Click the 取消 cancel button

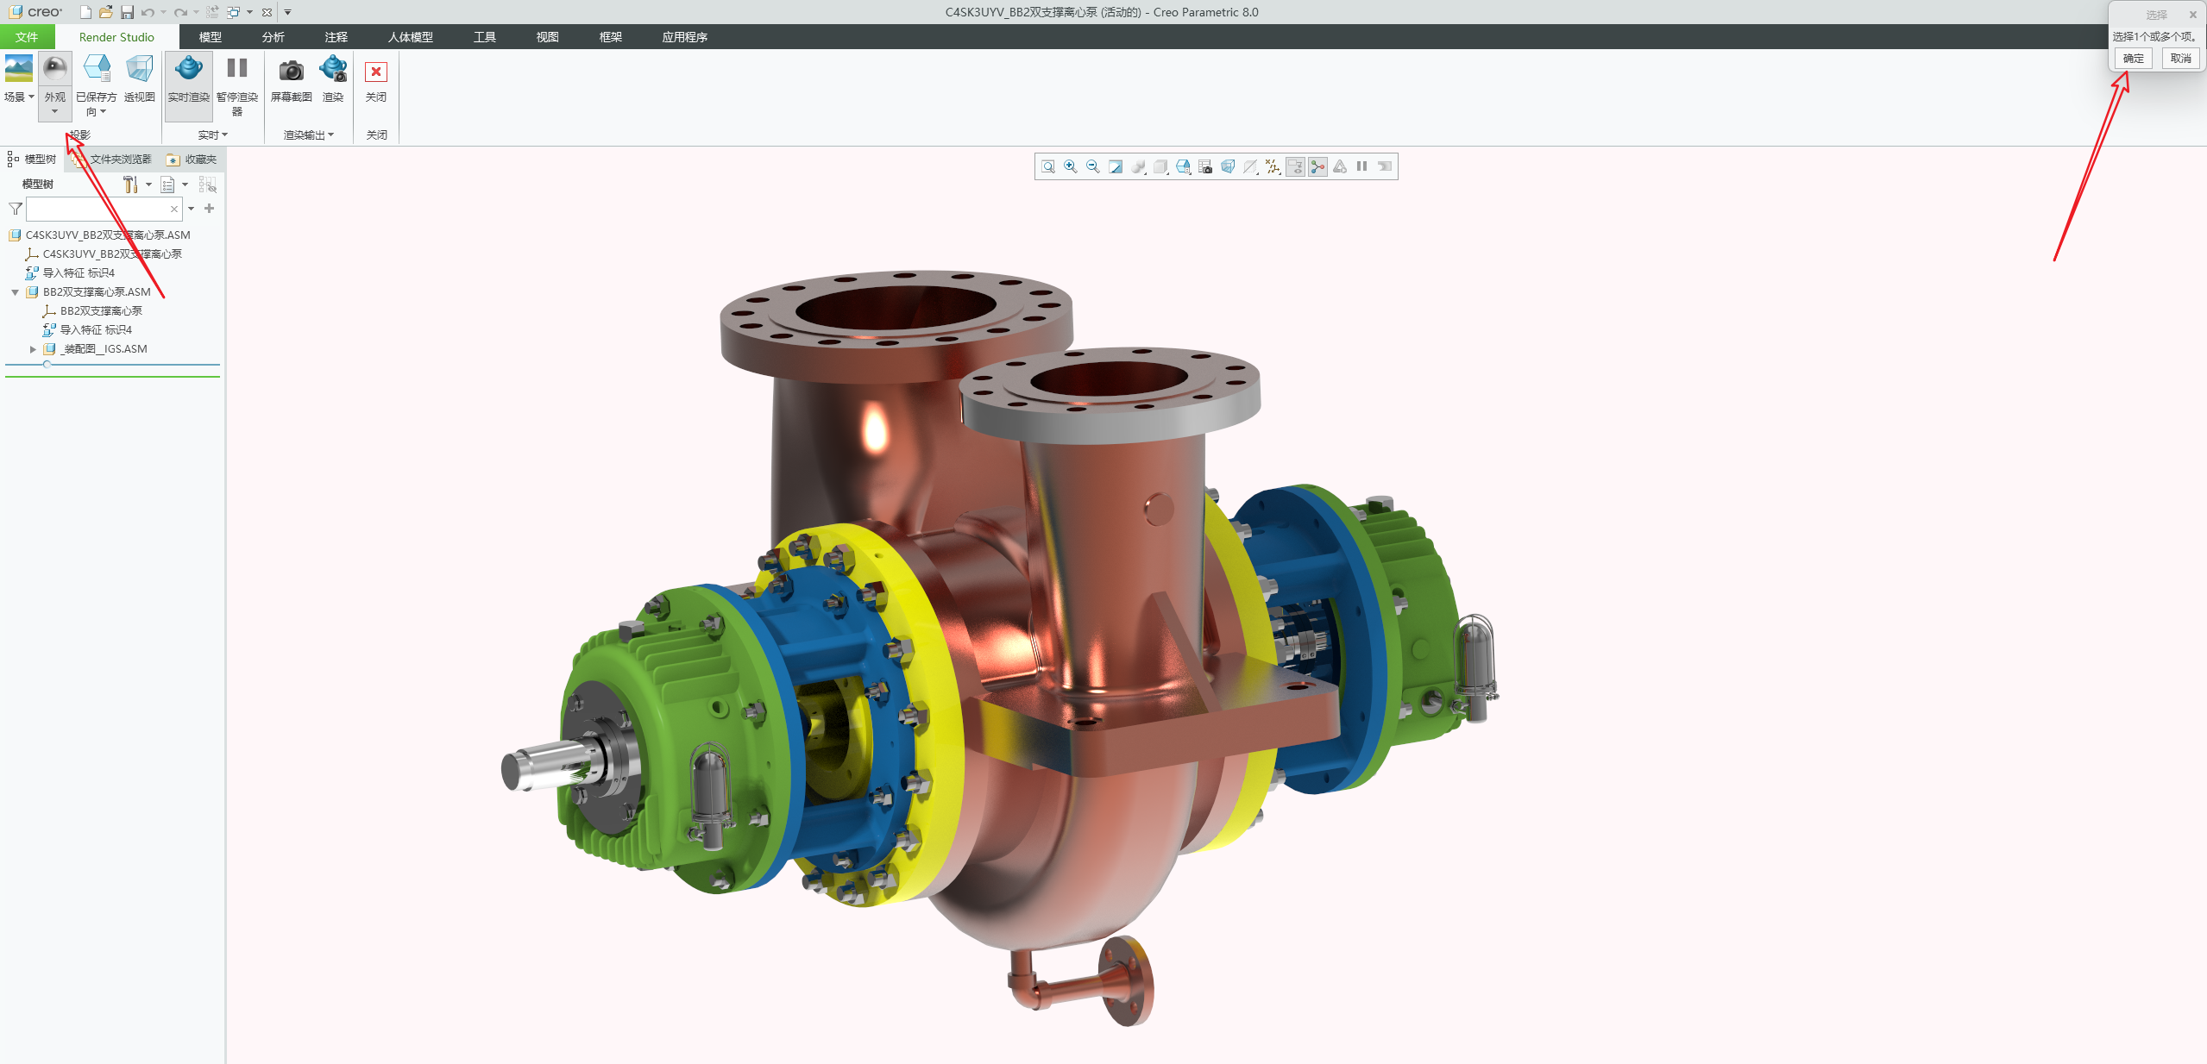2180,59
